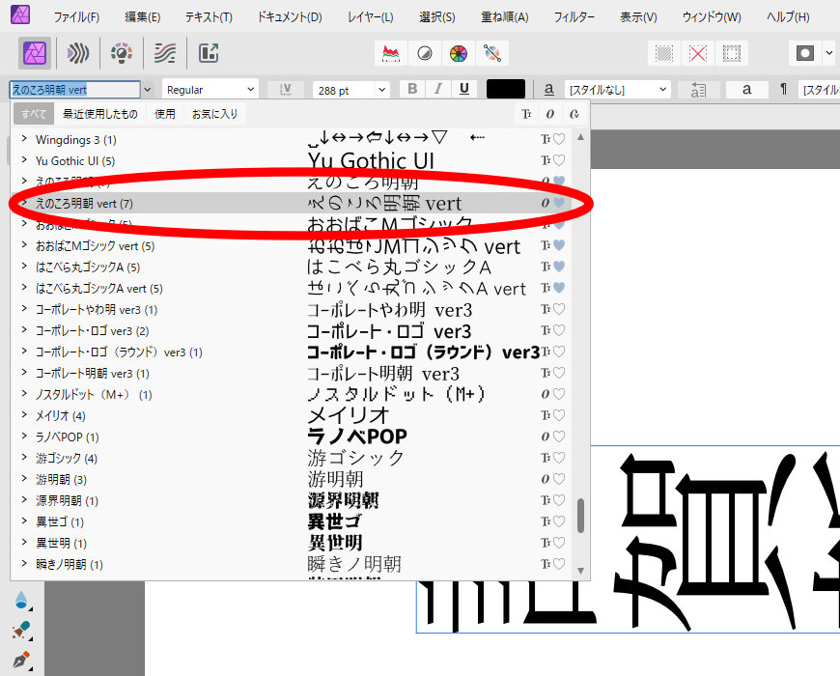Screen dimensions: 840x676
Task: Switch to the 最近使用したもの tab
Action: [x=100, y=114]
